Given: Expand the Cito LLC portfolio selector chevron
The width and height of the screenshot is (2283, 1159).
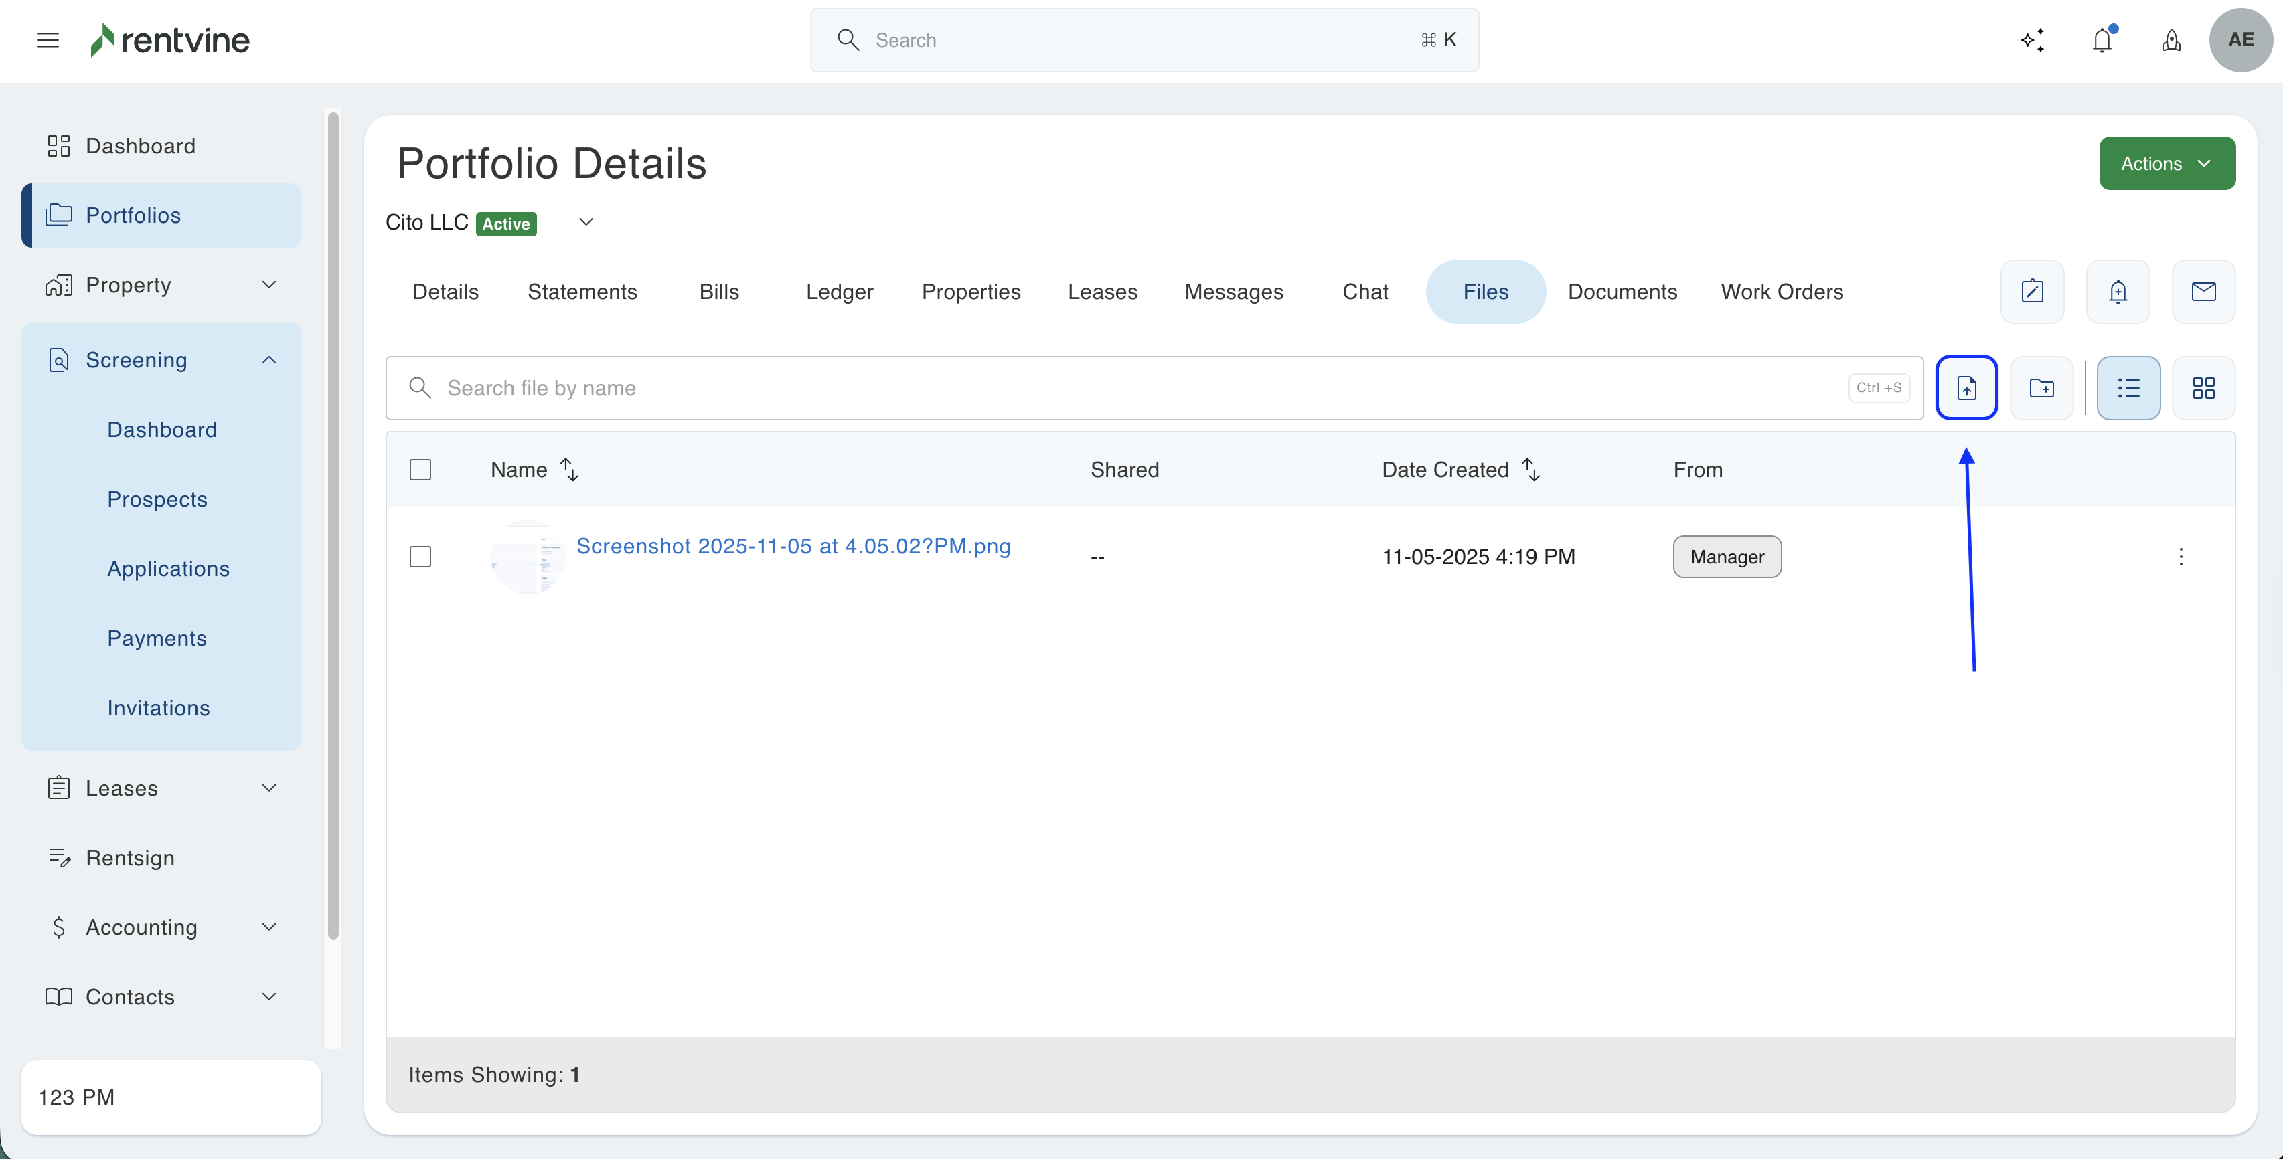Looking at the screenshot, I should (586, 221).
